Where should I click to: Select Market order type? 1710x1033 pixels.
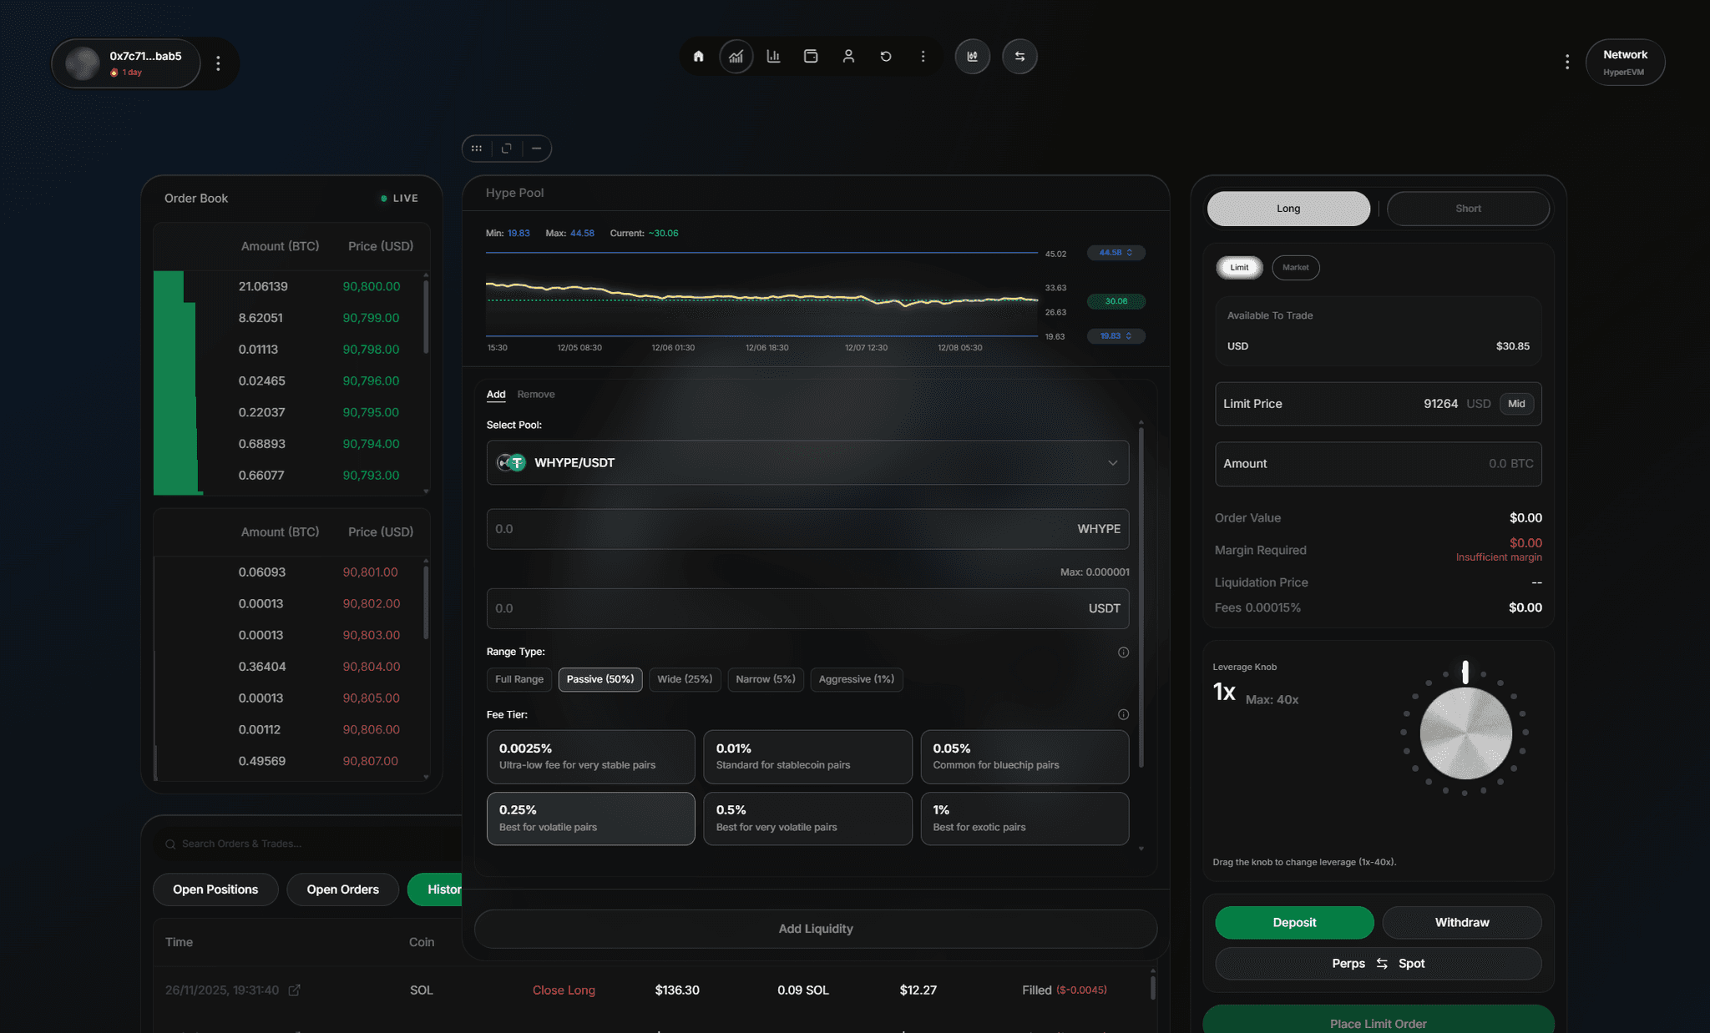[x=1295, y=267]
